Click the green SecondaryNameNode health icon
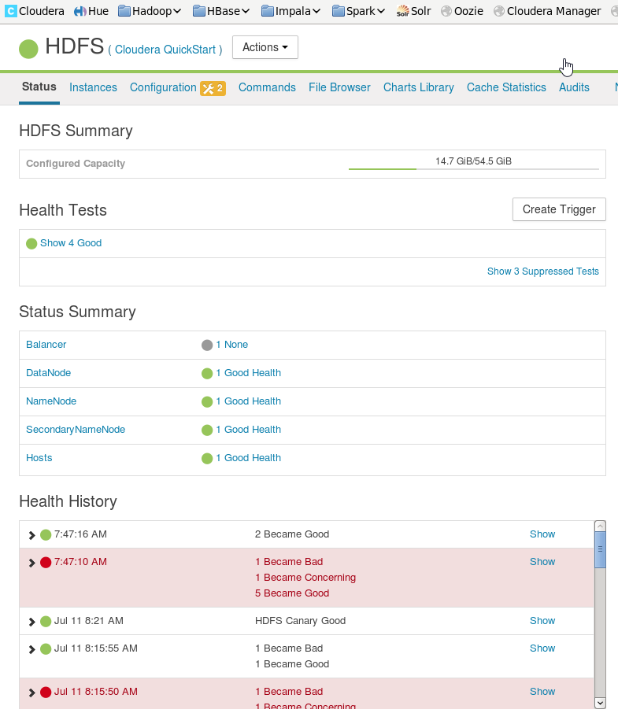 coord(207,430)
